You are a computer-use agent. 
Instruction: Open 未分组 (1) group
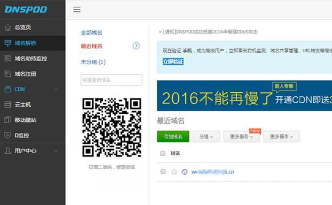93,62
